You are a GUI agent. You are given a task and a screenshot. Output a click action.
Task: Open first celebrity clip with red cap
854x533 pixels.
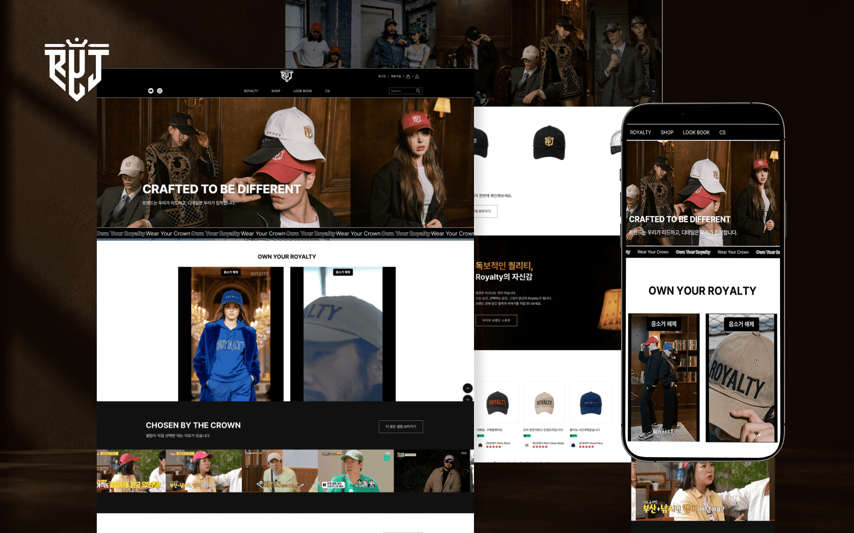[131, 471]
